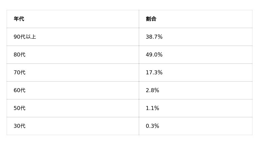Select the 60代 cell
This screenshot has width=265, height=145.
pyautogui.click(x=20, y=91)
